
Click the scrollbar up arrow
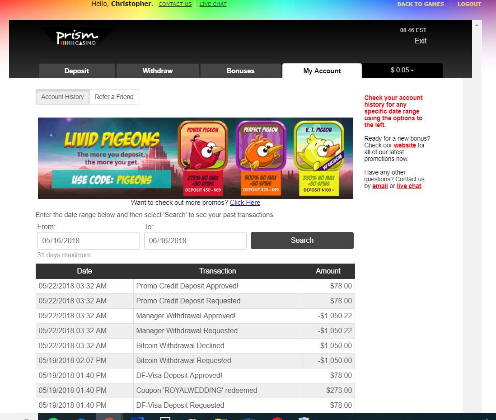point(477,25)
